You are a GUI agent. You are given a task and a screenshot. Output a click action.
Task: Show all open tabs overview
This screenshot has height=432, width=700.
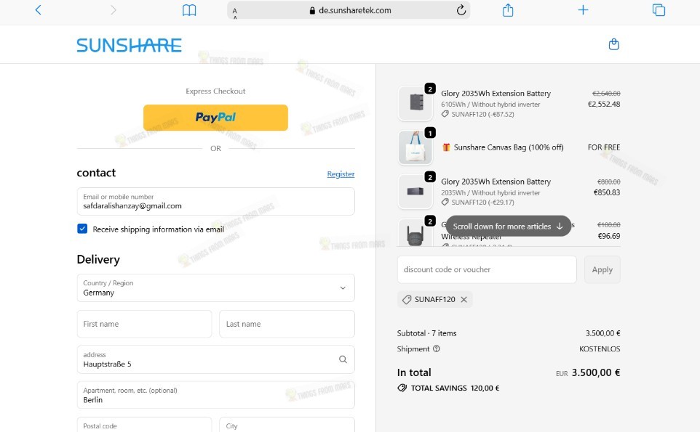[x=659, y=9]
